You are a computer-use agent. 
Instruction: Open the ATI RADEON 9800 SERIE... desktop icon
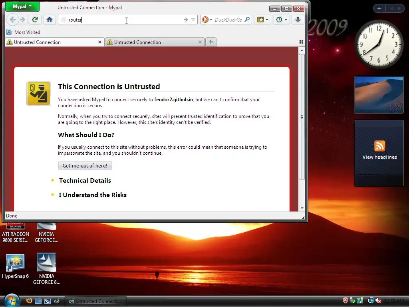click(x=16, y=232)
